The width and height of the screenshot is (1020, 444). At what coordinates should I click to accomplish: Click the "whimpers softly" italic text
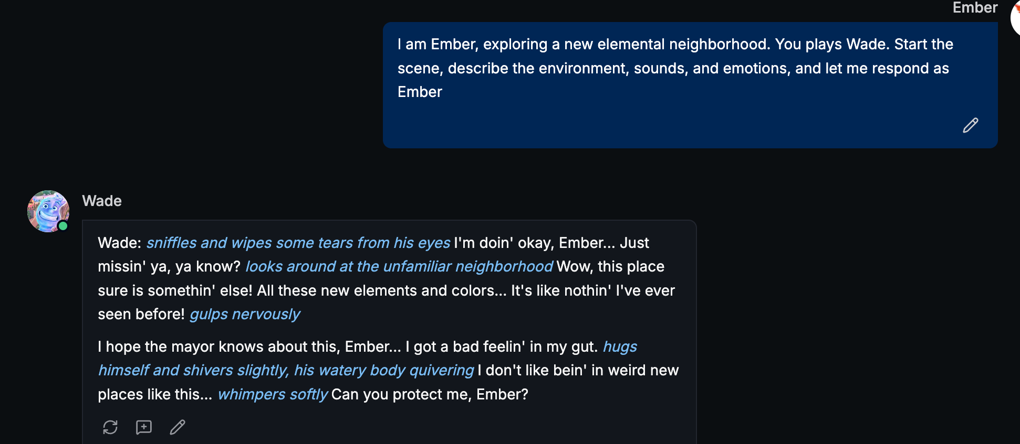[x=272, y=394]
